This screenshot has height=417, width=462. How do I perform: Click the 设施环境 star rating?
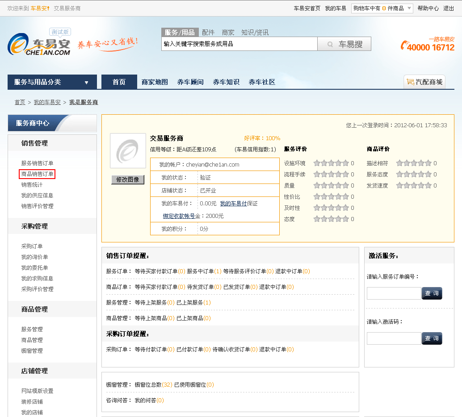click(x=331, y=163)
